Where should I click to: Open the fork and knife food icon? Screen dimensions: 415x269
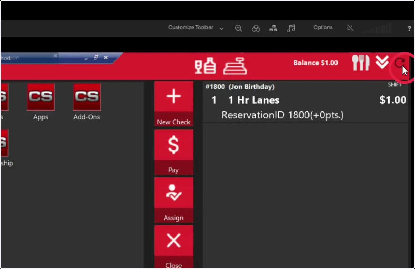(360, 63)
